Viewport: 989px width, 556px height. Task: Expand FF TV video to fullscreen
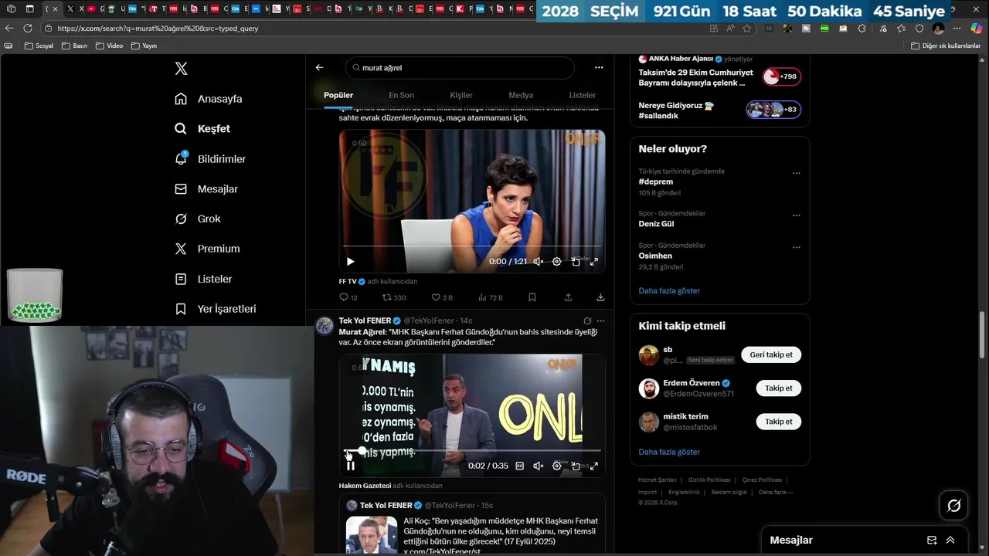tap(594, 262)
